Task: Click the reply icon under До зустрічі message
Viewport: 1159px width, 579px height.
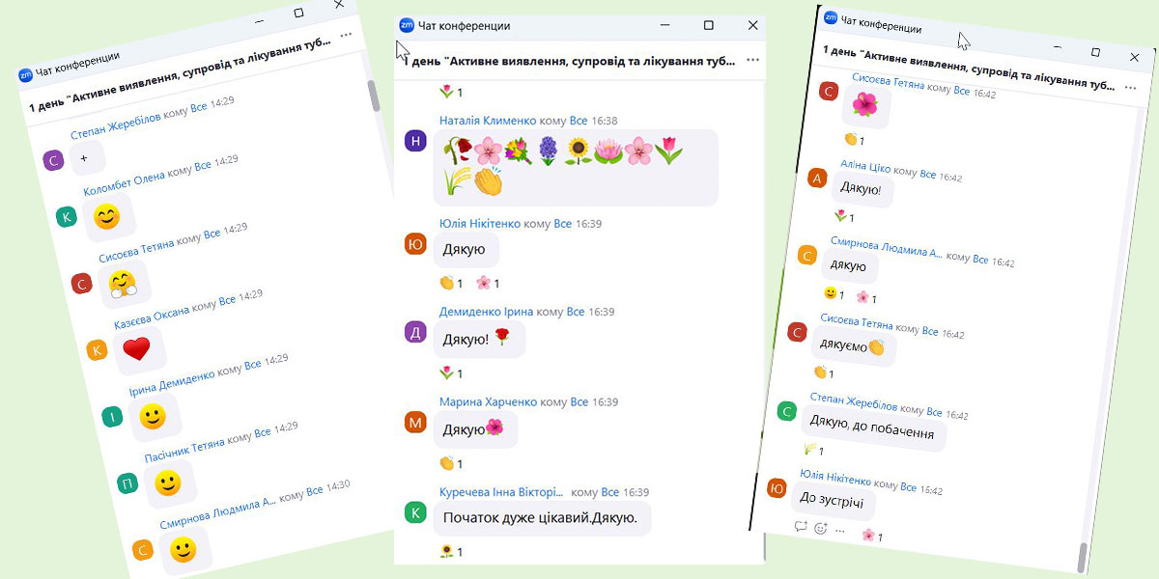Action: click(801, 527)
